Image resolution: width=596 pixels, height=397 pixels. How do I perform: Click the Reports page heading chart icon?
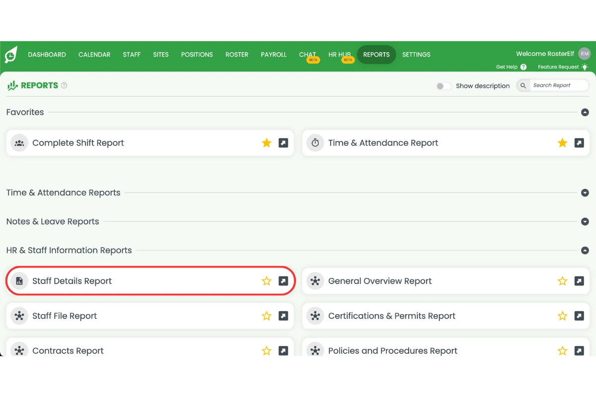tap(12, 85)
